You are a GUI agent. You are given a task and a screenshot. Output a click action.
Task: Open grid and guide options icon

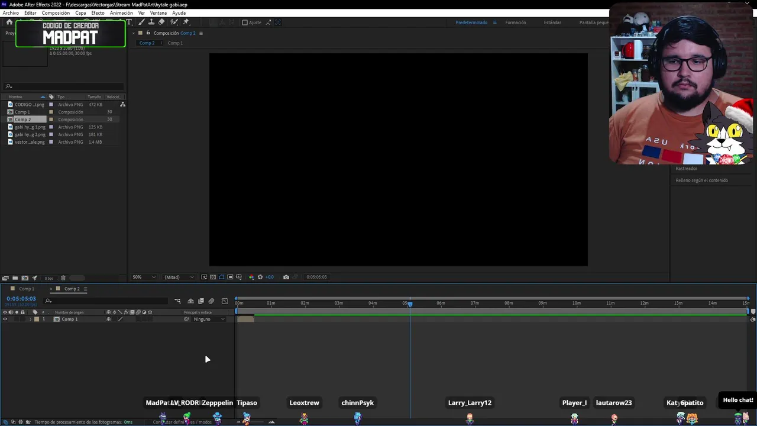point(239,277)
